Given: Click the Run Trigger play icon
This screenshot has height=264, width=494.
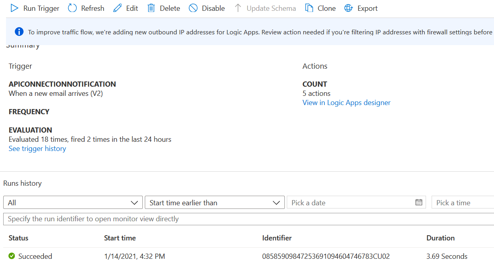Looking at the screenshot, I should point(14,8).
